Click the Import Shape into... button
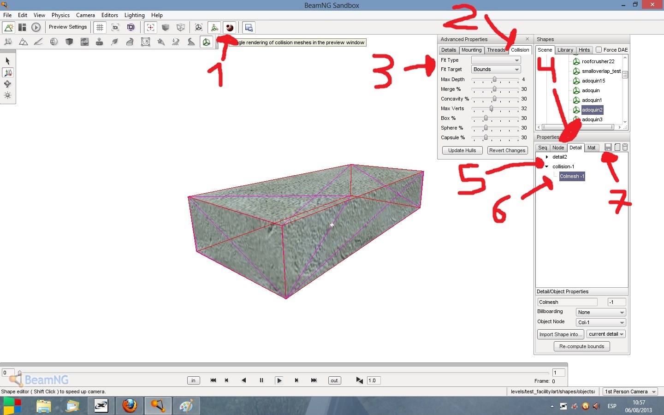Image resolution: width=664 pixels, height=415 pixels. pyautogui.click(x=560, y=334)
